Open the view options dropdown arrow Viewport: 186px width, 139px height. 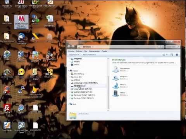click(167, 55)
